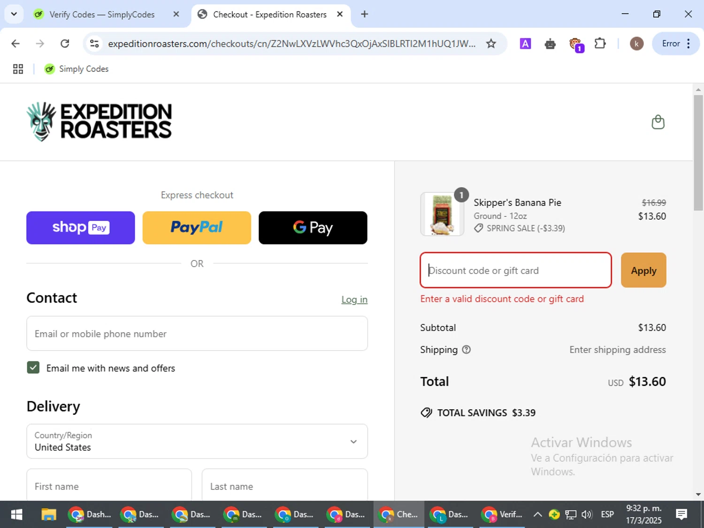This screenshot has height=528, width=704.
Task: Open the apps grid in bookmarks bar
Action: (18, 69)
